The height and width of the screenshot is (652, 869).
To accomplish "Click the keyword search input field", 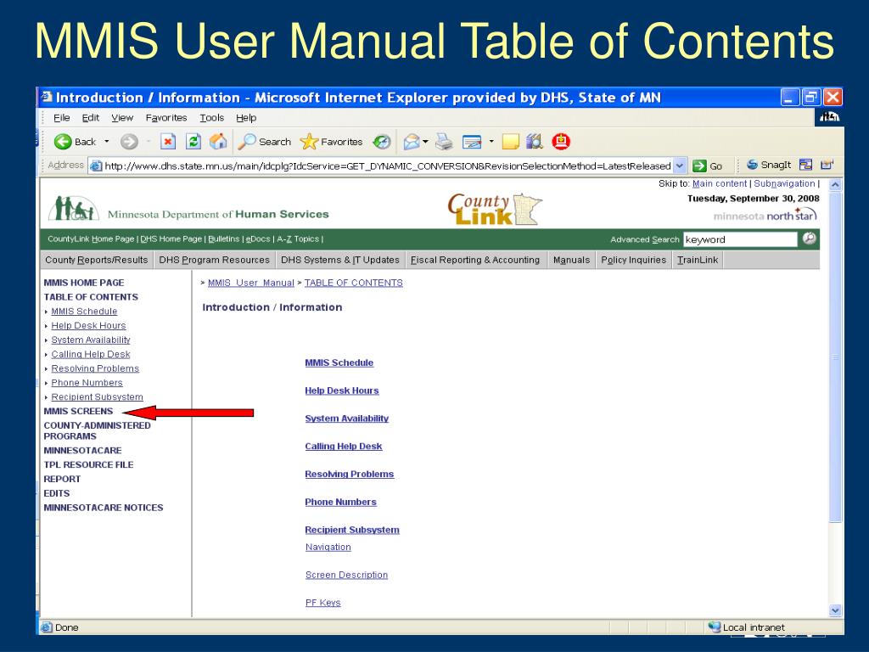I will point(740,239).
